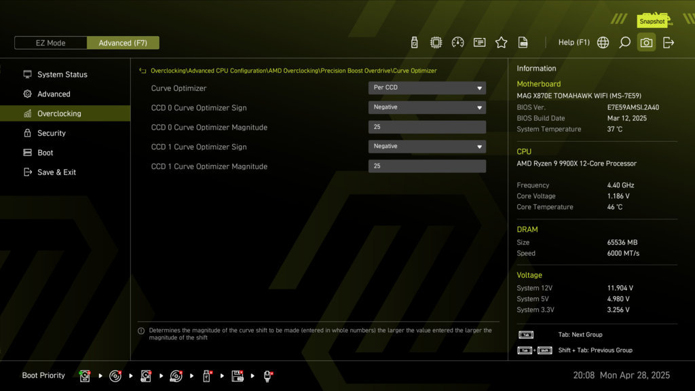
Task: Click CCD 1 Curve Optimizer Magnitude field
Action: (427, 166)
